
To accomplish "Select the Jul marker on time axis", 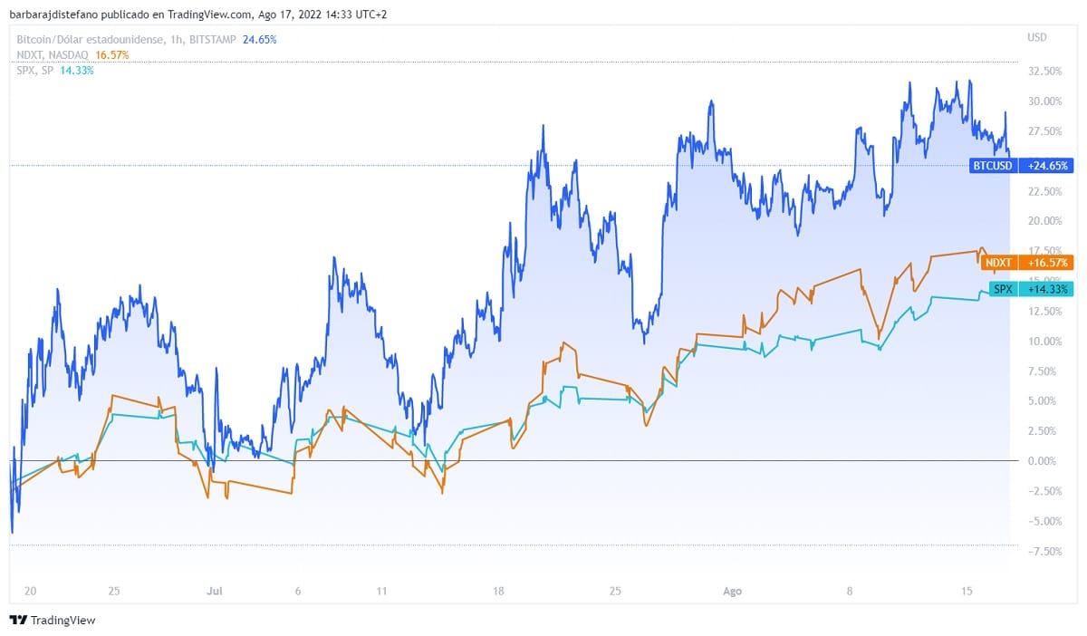I will tap(215, 592).
